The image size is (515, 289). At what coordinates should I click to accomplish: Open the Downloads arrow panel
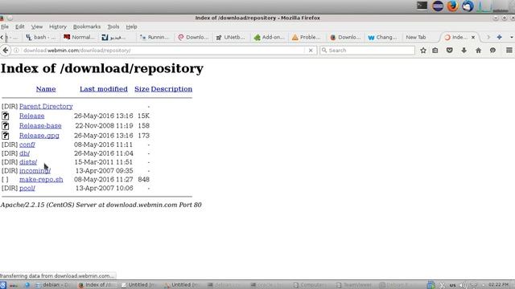pyautogui.click(x=463, y=51)
